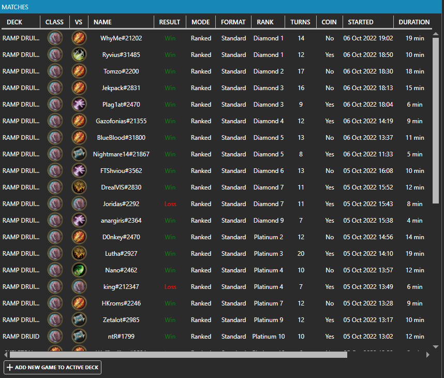Click opponent Mage icon in Jekpack#2831 row
Viewport: 444px width, 378px height.
point(79,88)
